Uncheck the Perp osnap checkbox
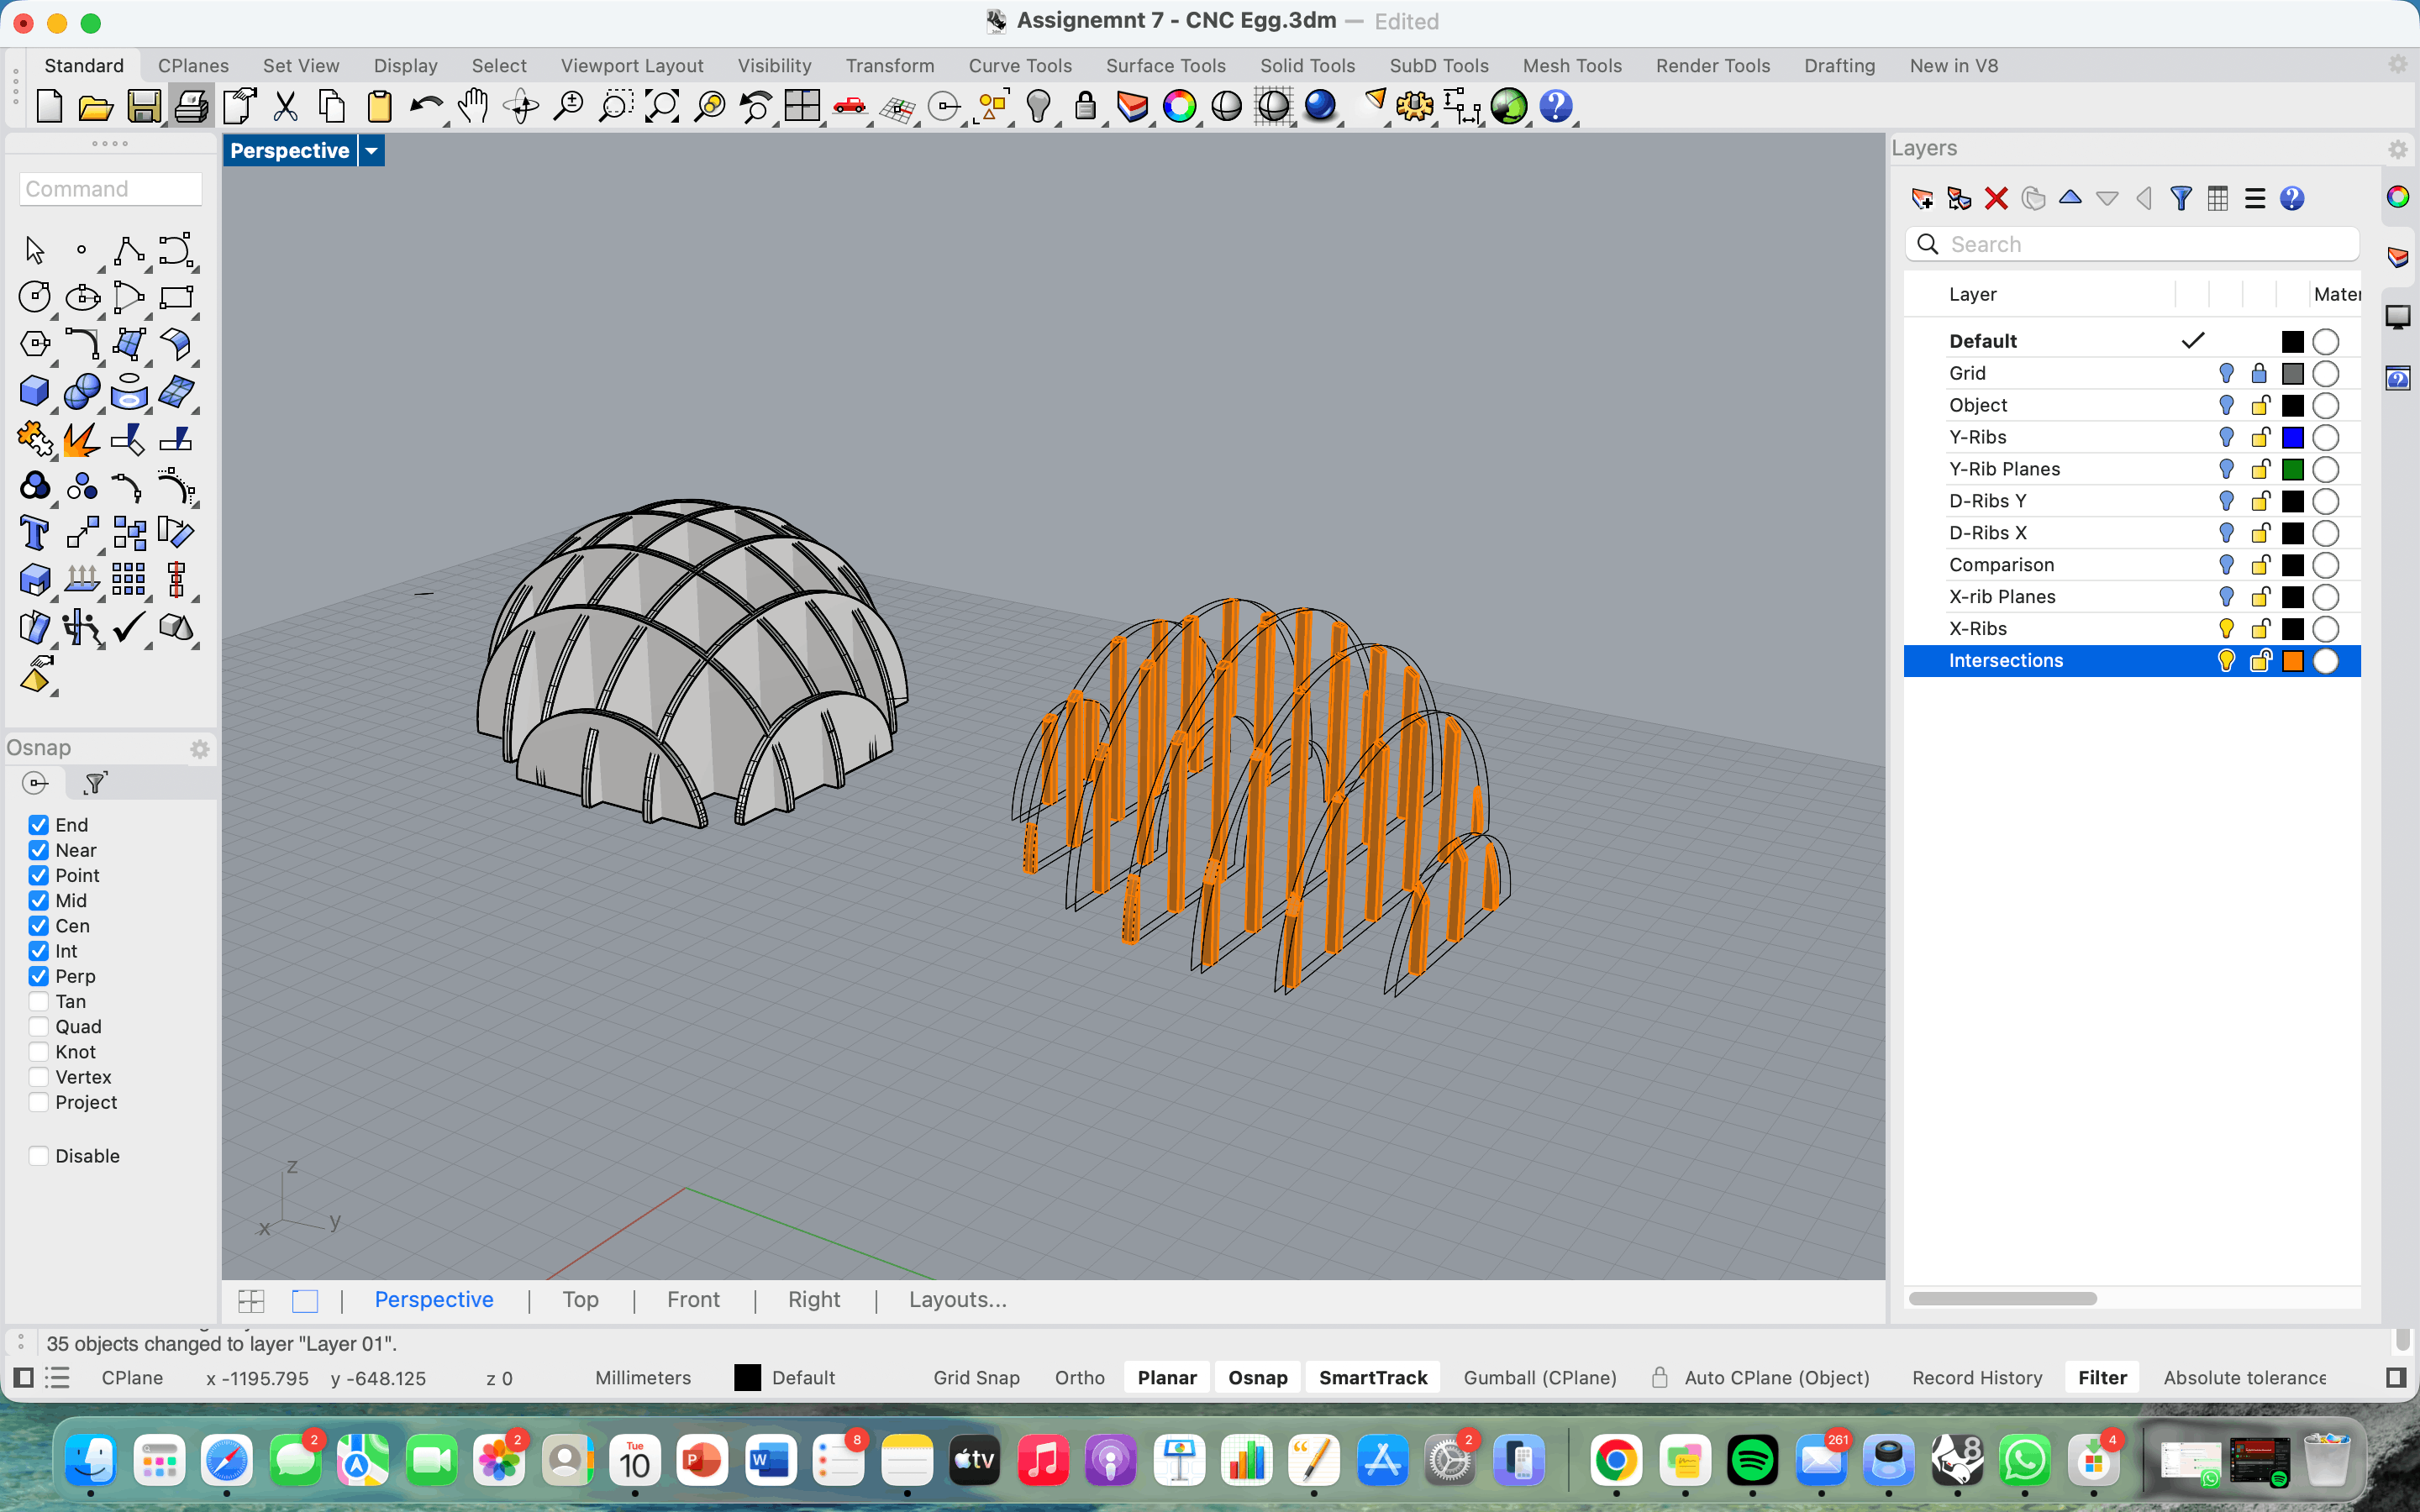Image resolution: width=2420 pixels, height=1512 pixels. coord(39,976)
